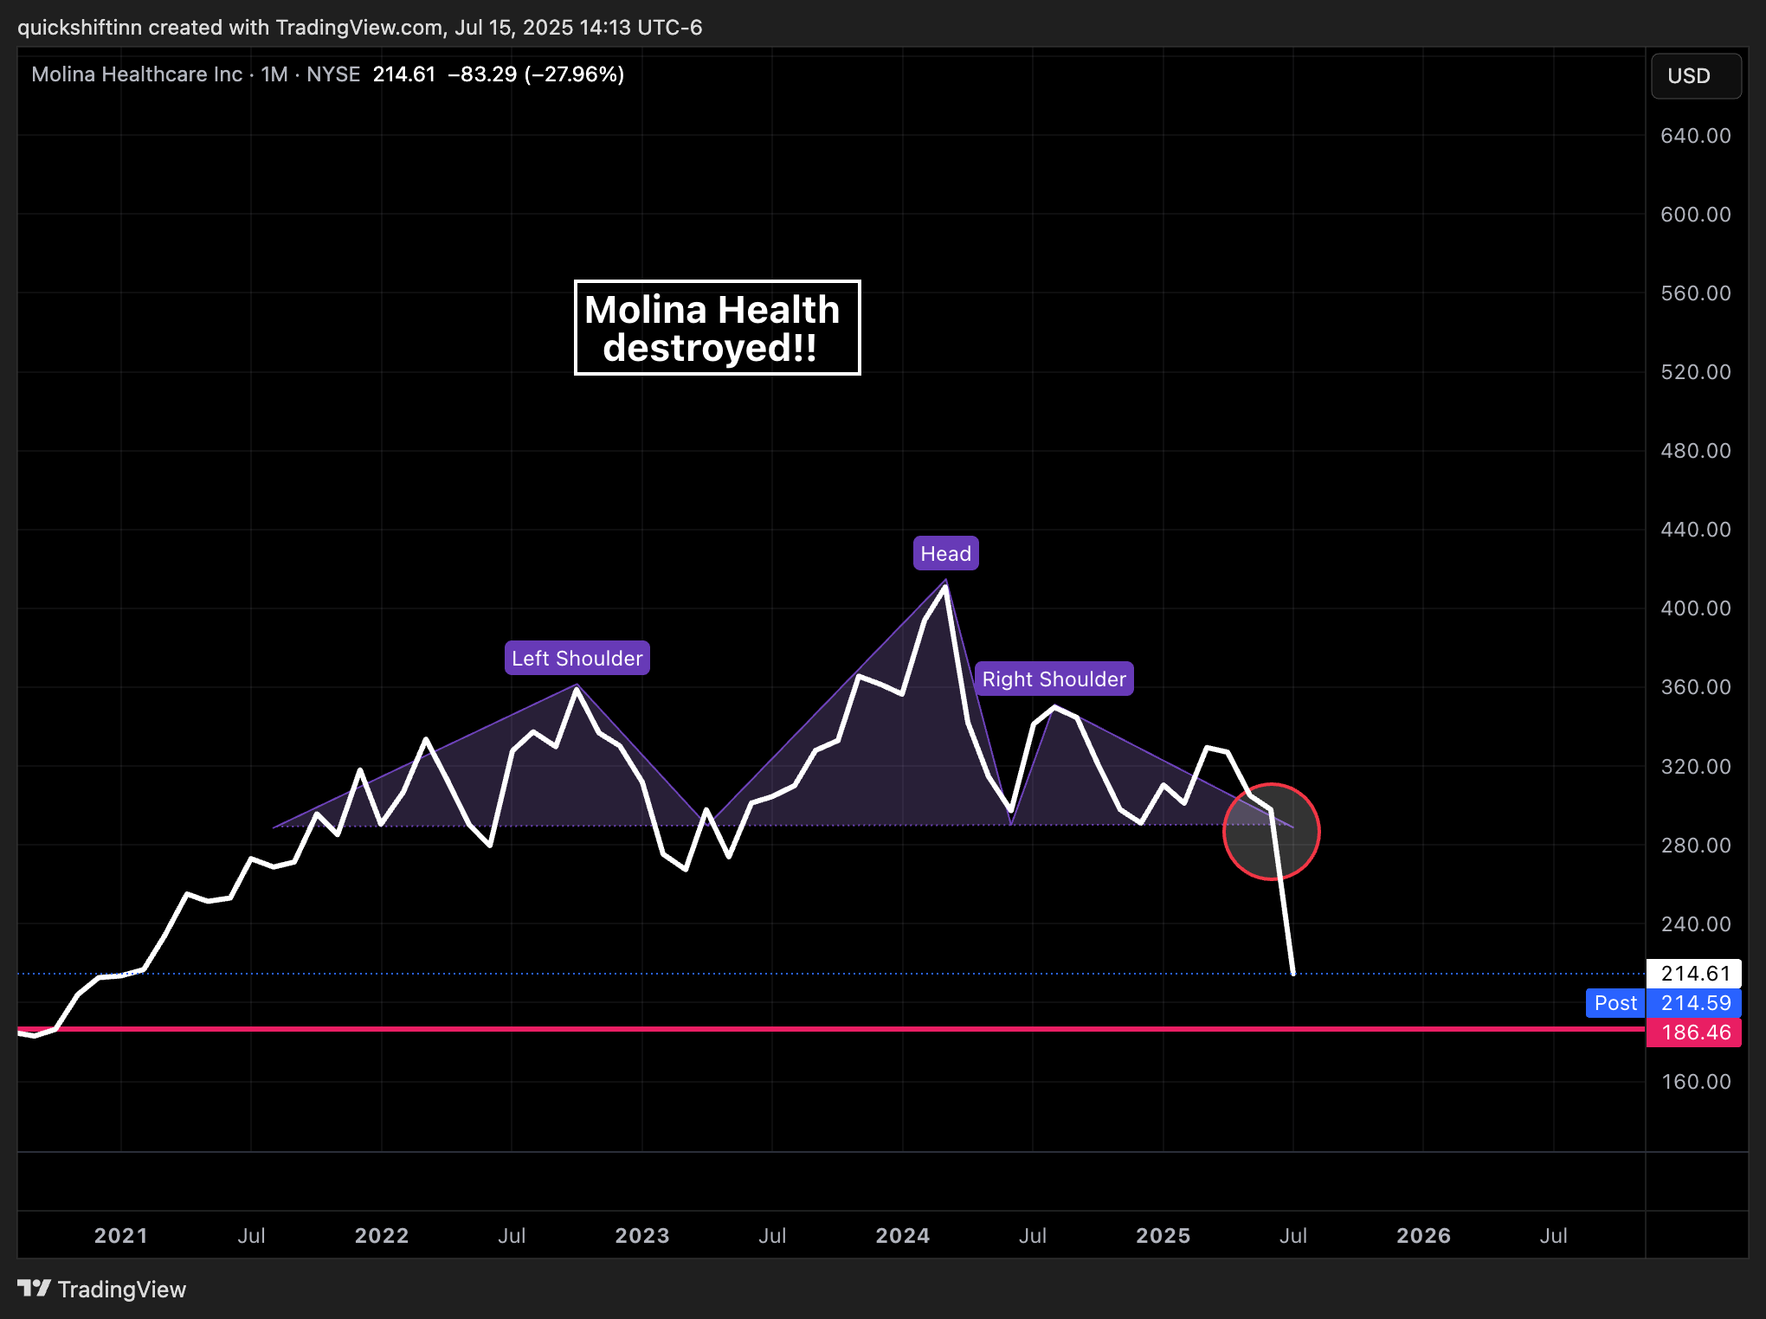
Task: Click the 240.00 price axis label
Action: click(x=1695, y=924)
